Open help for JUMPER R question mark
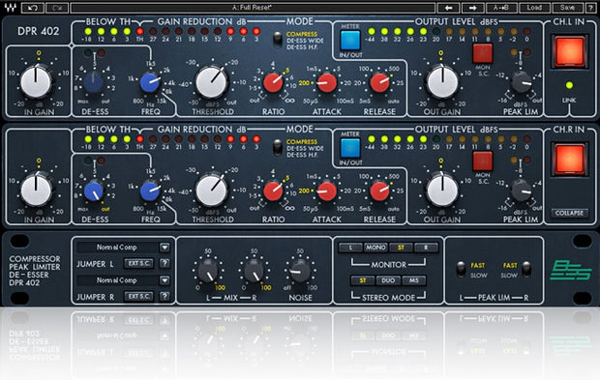Screen dimensions: 600x380 click(165, 296)
